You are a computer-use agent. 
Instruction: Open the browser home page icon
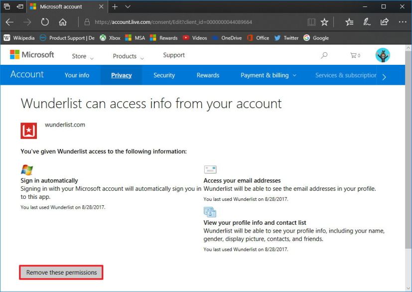(63, 22)
